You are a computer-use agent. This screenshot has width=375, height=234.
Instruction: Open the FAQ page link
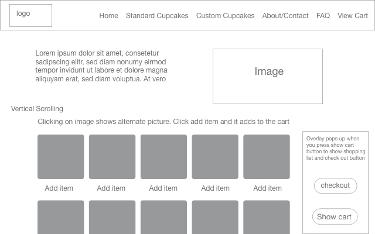[323, 16]
